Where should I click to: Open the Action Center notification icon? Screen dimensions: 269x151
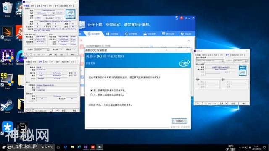coord(264,148)
